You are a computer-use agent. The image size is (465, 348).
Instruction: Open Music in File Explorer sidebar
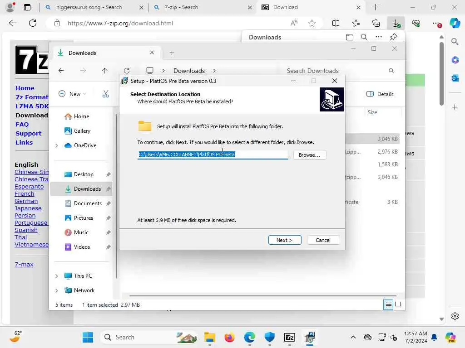[x=81, y=232]
